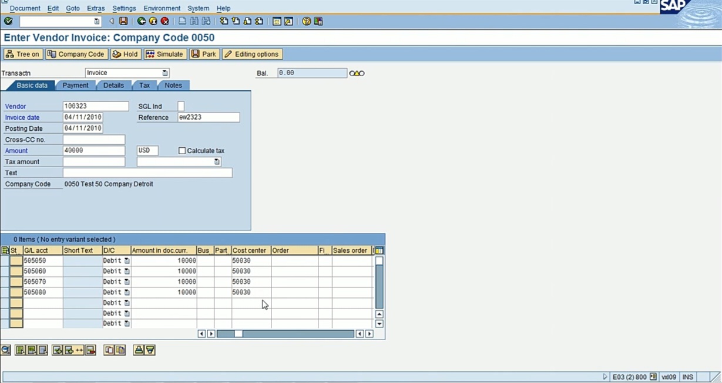Click the Sort descending icon below table
Image resolution: width=722 pixels, height=383 pixels.
coord(150,350)
